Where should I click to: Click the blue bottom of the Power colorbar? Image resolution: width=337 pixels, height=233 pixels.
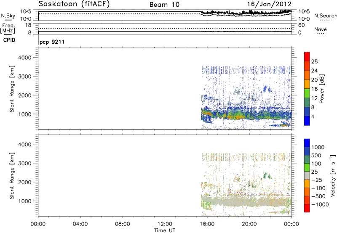(307, 121)
